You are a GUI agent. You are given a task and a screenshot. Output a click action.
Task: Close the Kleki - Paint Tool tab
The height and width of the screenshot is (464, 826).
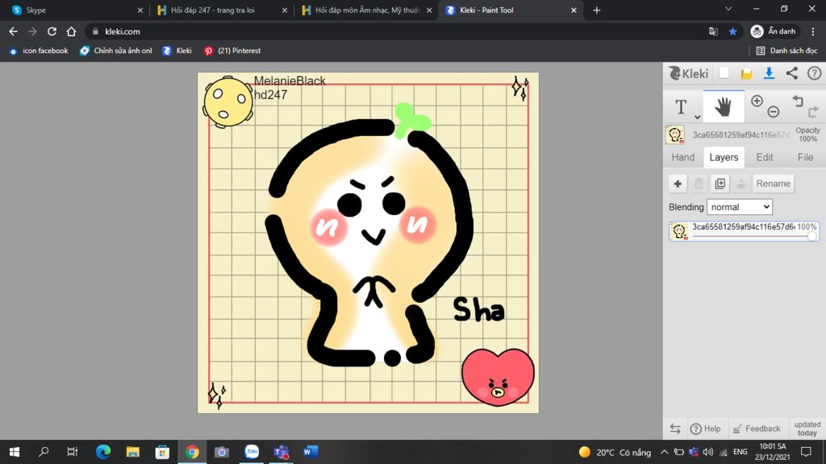pyautogui.click(x=574, y=10)
